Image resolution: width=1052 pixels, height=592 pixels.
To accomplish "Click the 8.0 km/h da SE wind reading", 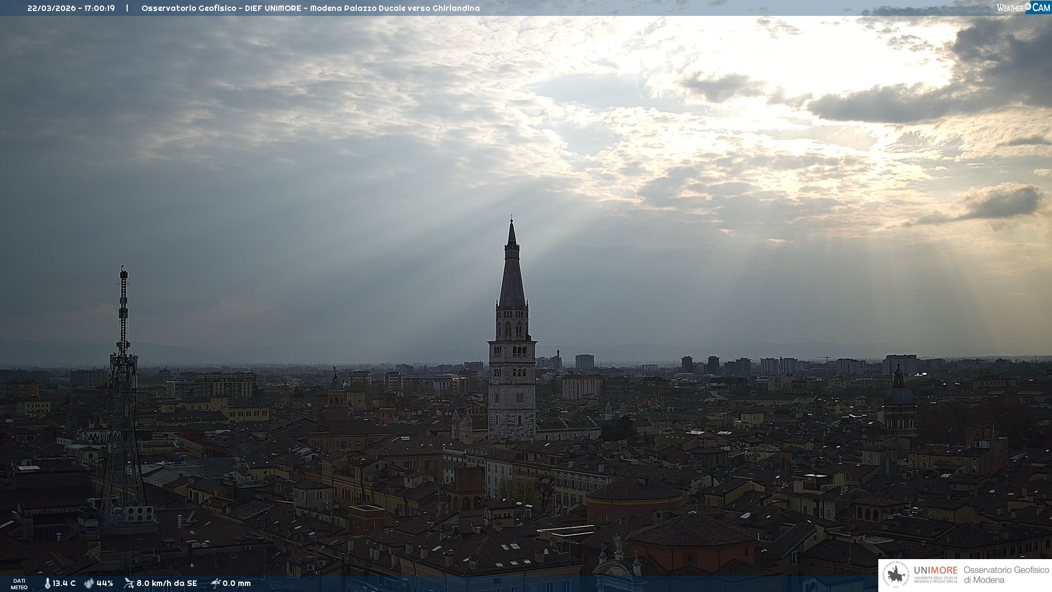I will [x=167, y=584].
